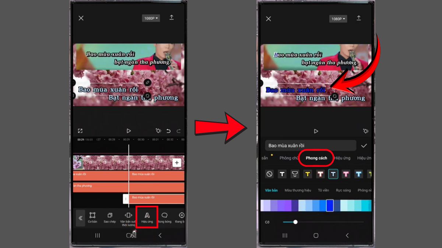
Task: Toggle the keyframe diamond on the right phone
Action: click(x=366, y=131)
